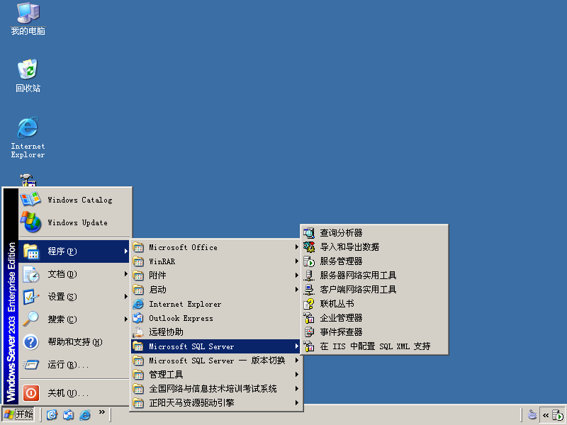
Task: Click Outlook Express quick launch taskbar icon
Action: [68, 414]
